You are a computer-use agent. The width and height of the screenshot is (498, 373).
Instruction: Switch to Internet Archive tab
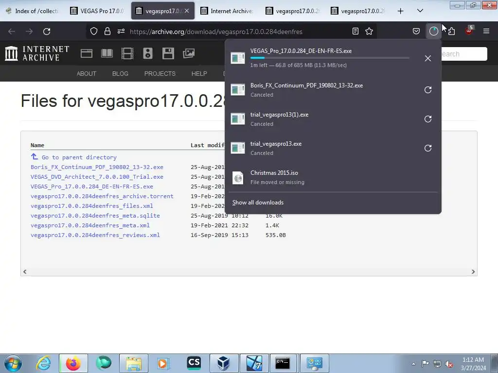coord(228,11)
